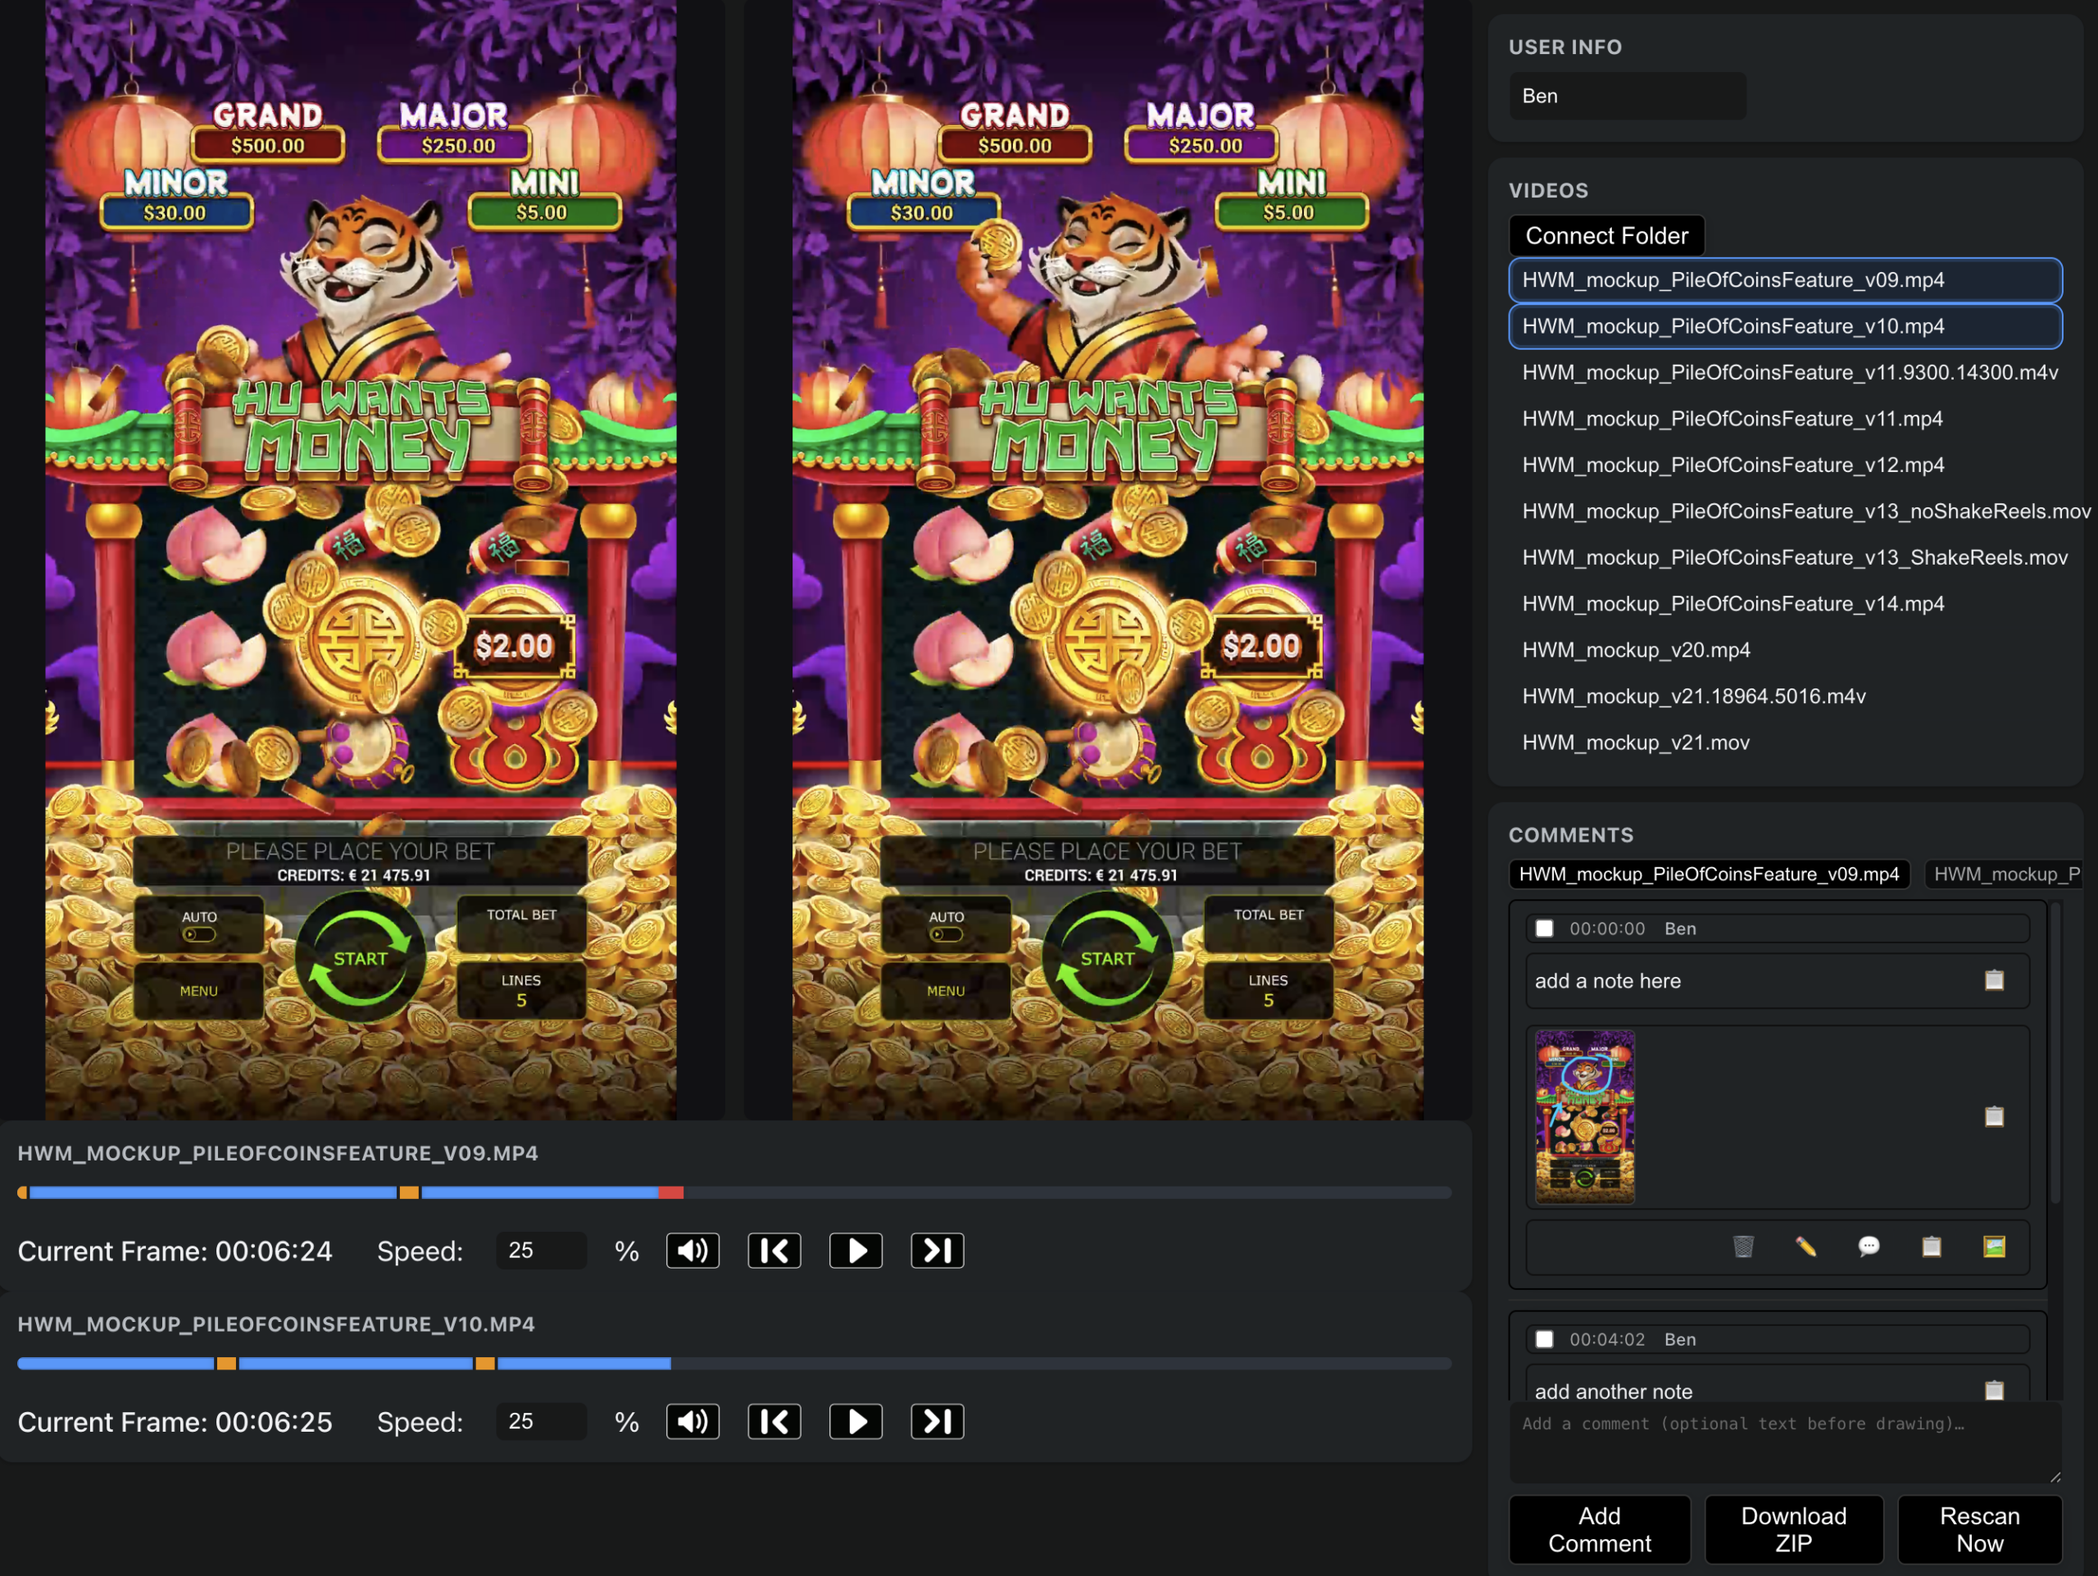Image resolution: width=2098 pixels, height=1576 pixels.
Task: Switch to the second, cut-off comments tab
Action: click(2004, 874)
